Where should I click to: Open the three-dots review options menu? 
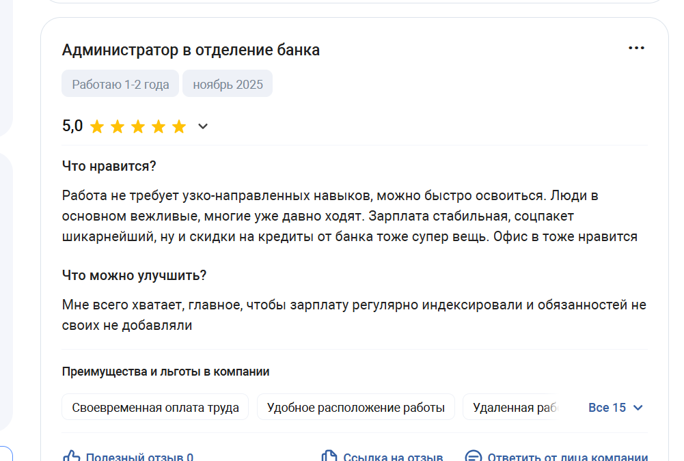pyautogui.click(x=636, y=48)
